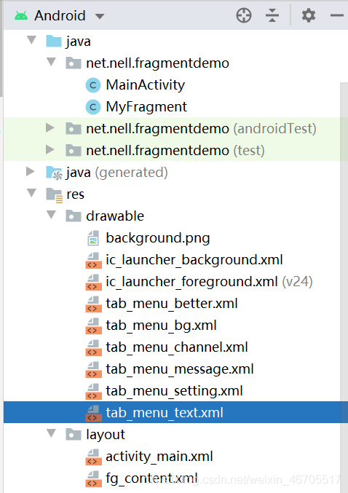348x493 pixels.
Task: Expand the net.nell.fragmentdemo (test) package
Action: [50, 149]
